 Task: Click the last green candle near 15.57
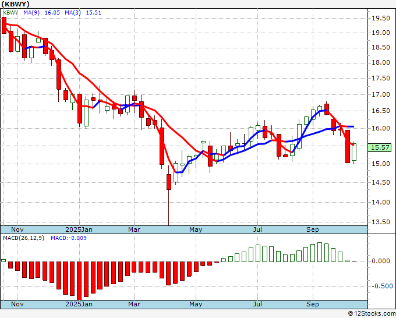pos(354,152)
